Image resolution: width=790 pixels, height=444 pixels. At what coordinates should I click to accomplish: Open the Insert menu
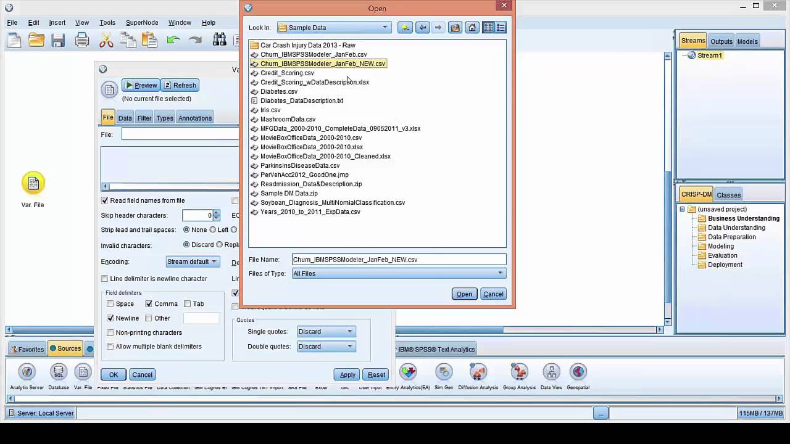[x=57, y=23]
